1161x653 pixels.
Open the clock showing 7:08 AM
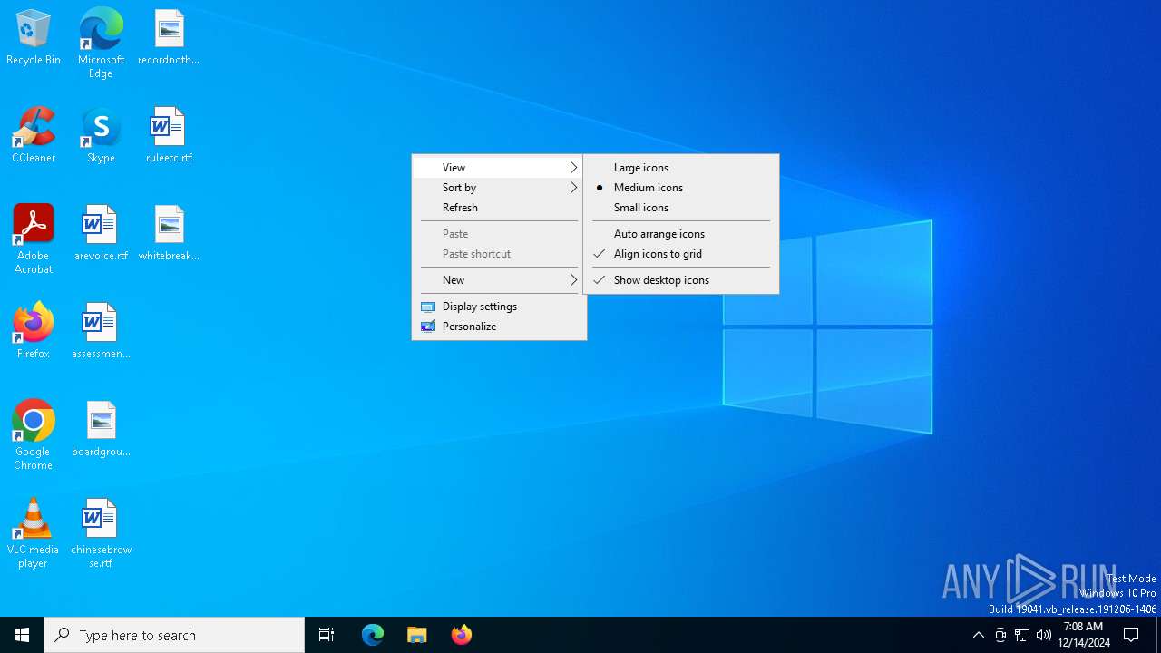[1084, 635]
